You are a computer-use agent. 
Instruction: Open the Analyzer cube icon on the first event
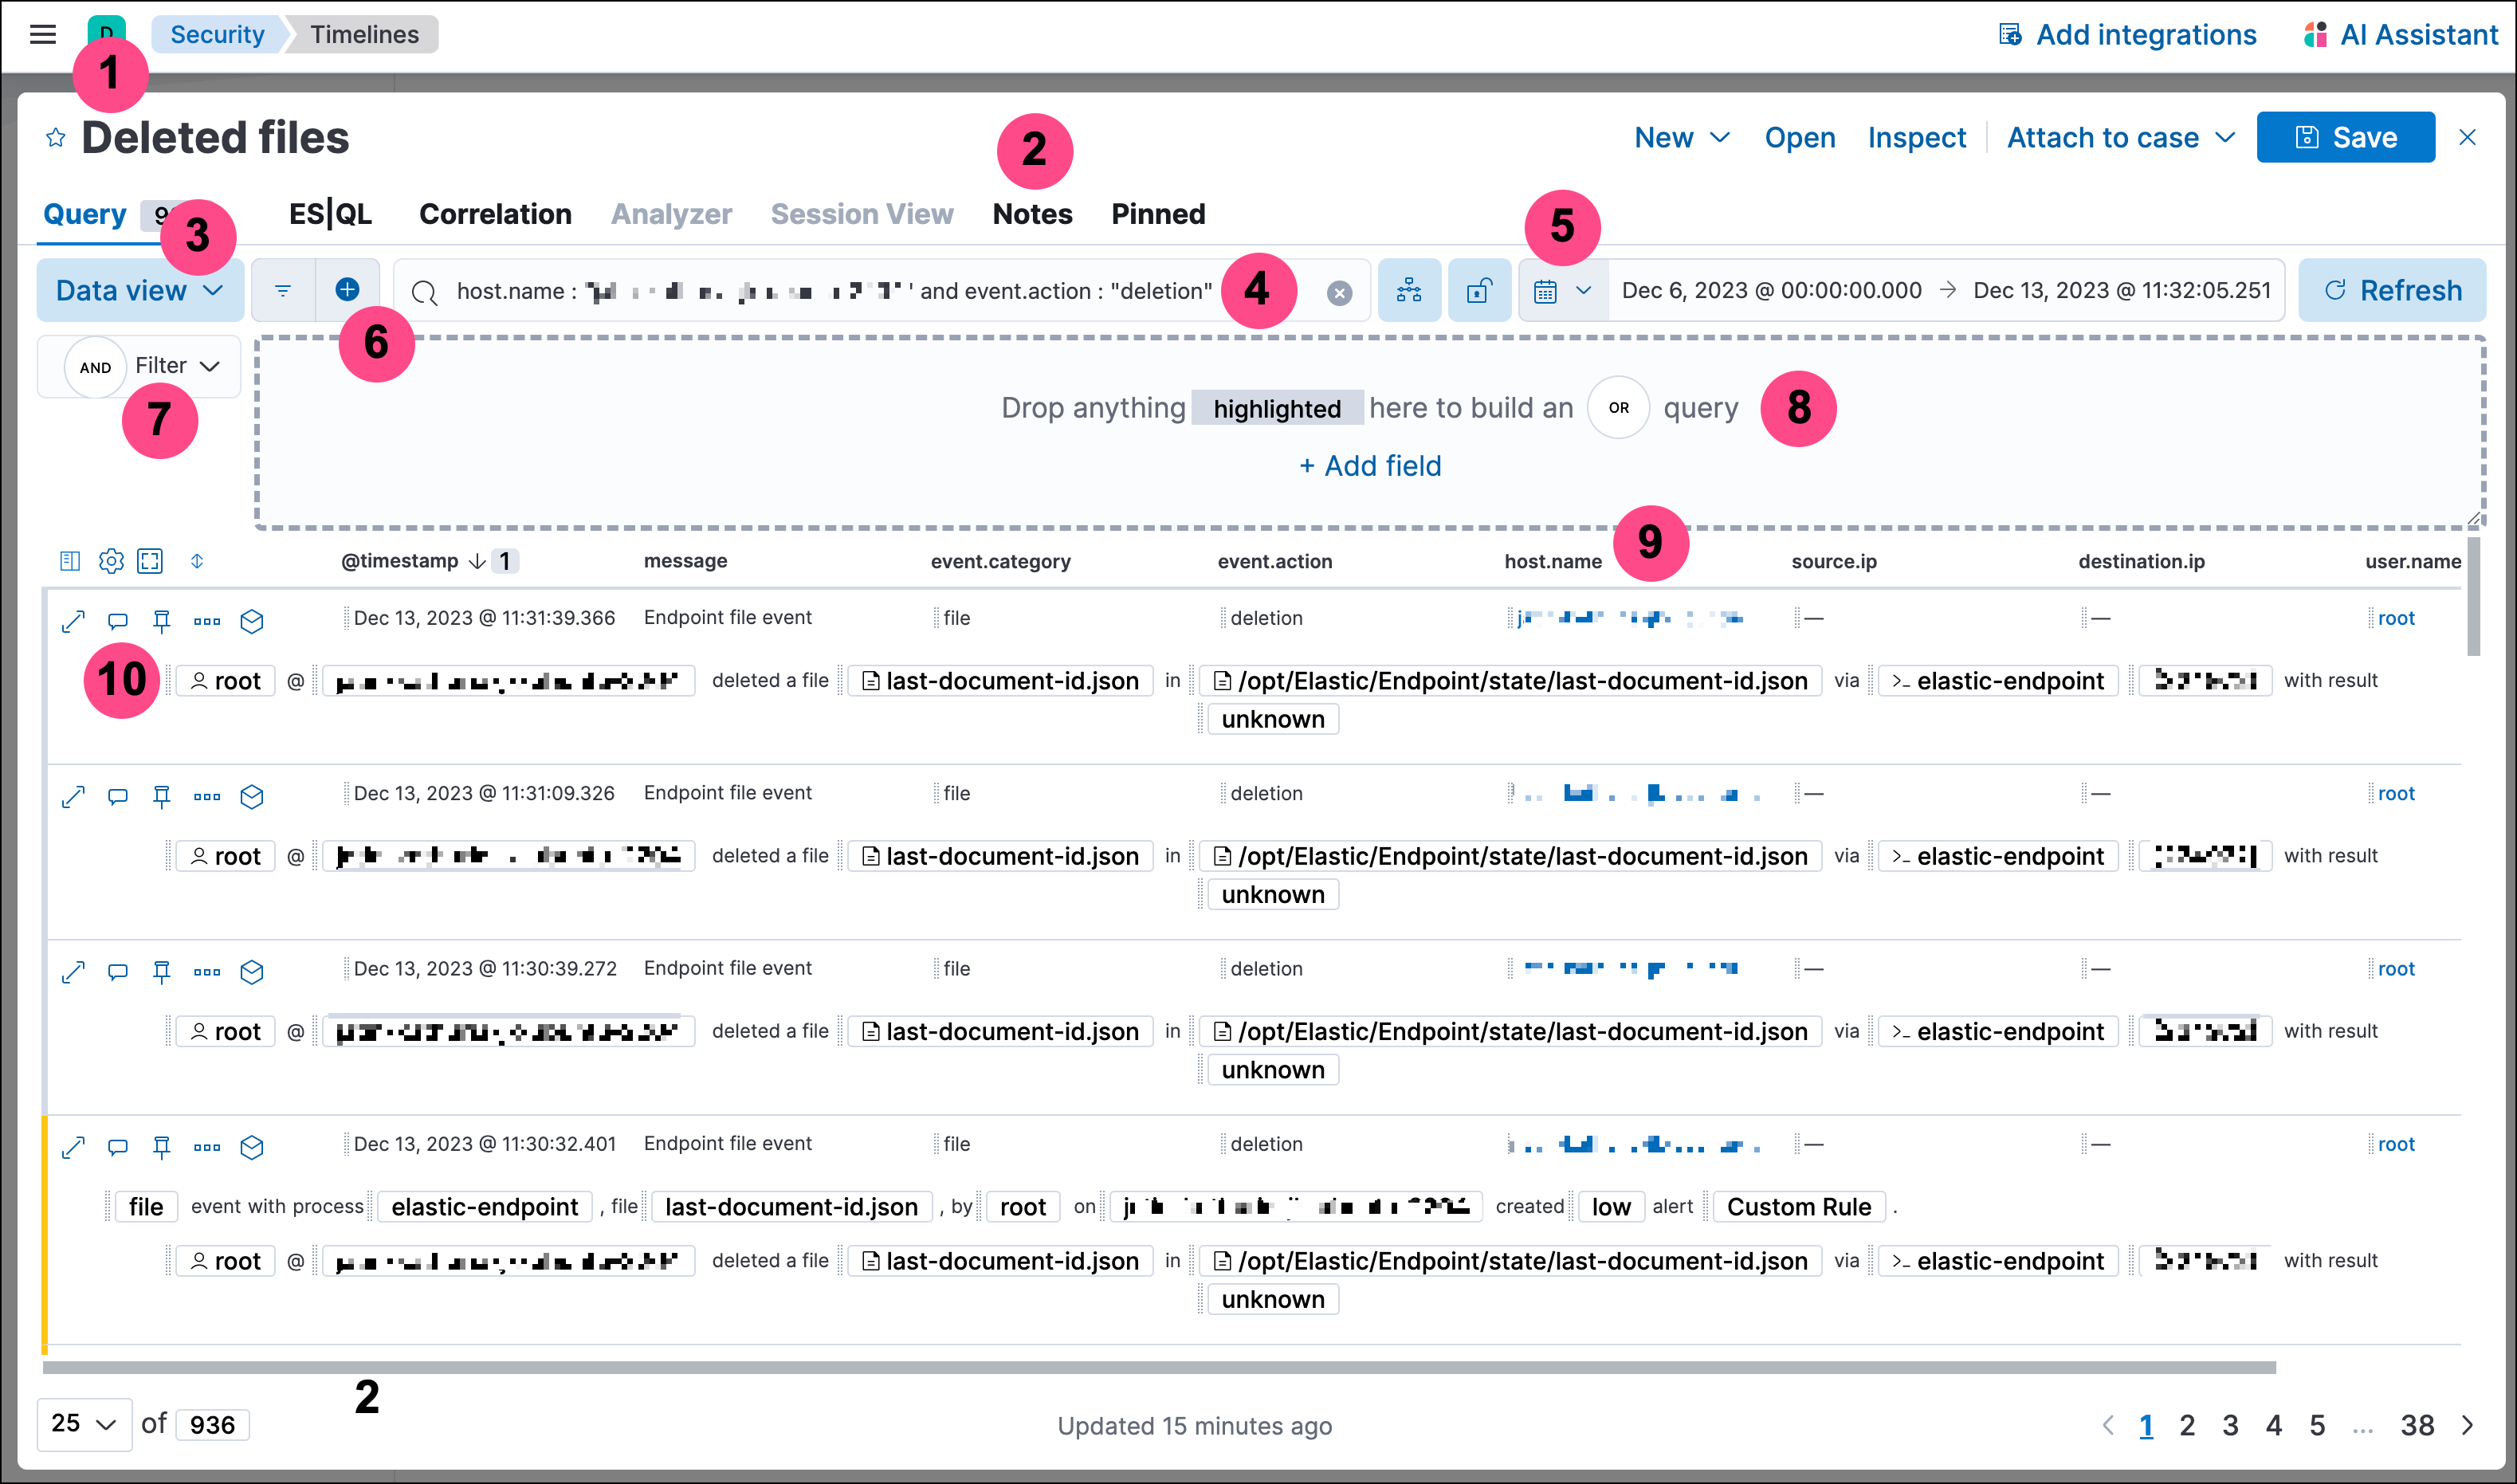click(x=251, y=621)
